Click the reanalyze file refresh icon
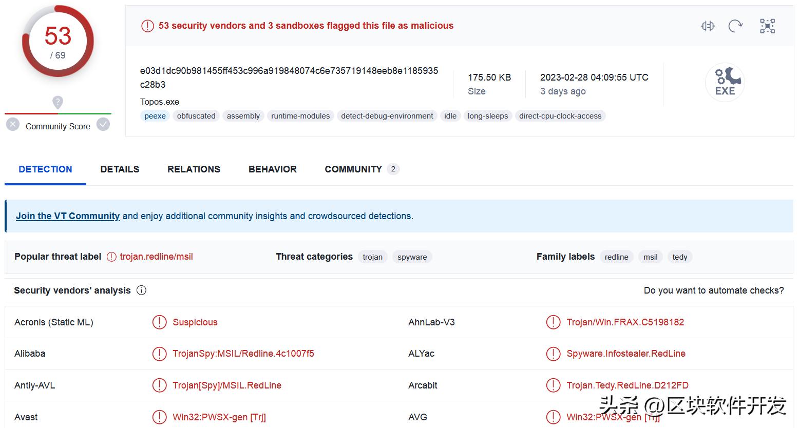The width and height of the screenshot is (799, 428). [735, 26]
